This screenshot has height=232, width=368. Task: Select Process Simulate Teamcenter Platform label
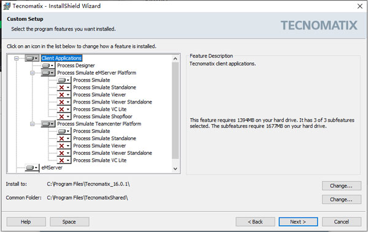click(x=99, y=124)
